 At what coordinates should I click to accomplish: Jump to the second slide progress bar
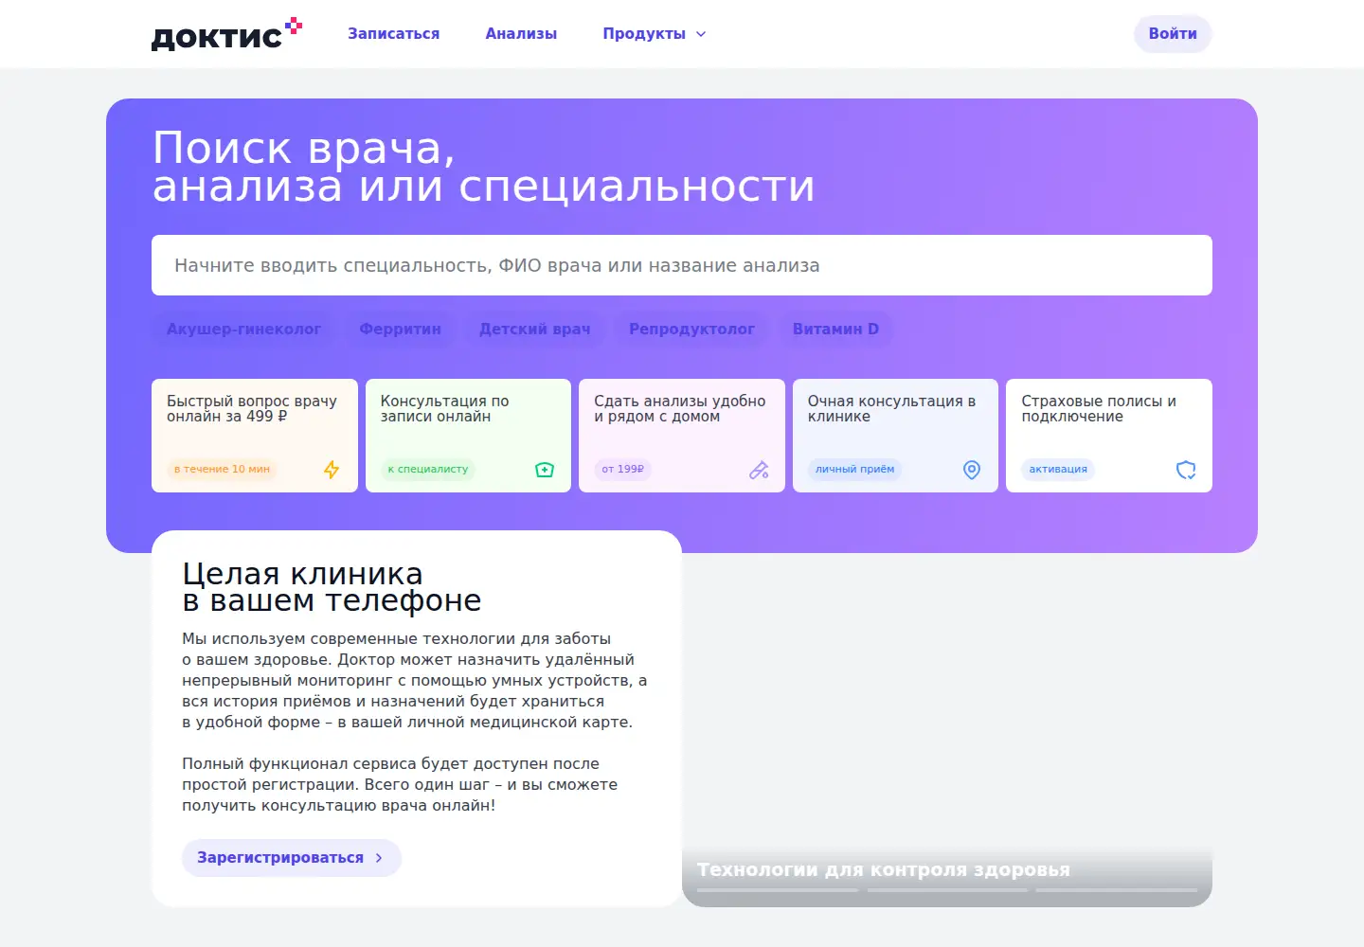click(x=947, y=890)
